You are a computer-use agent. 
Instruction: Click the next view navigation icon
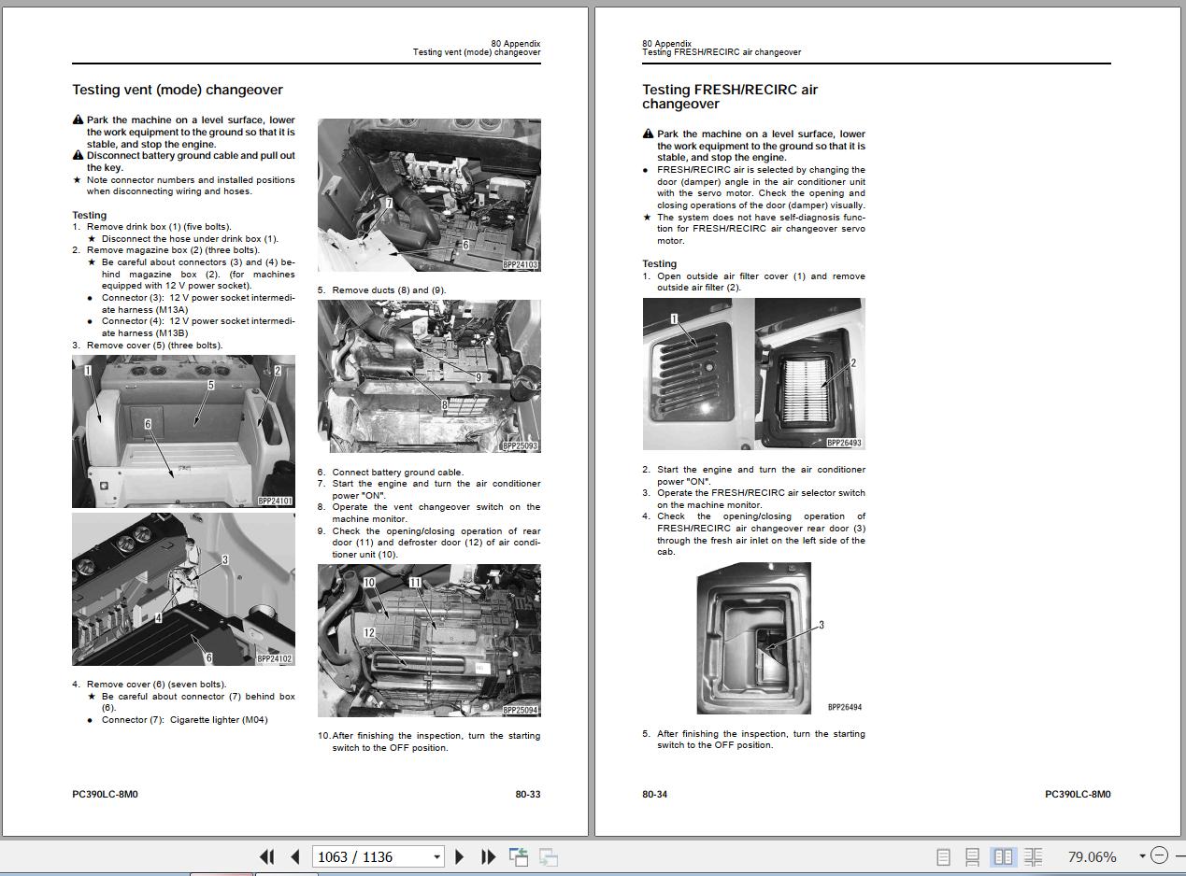[x=549, y=856]
